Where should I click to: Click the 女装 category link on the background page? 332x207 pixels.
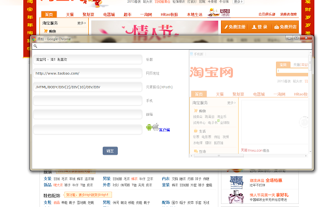(x=47, y=179)
